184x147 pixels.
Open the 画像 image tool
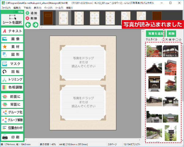pyautogui.click(x=12, y=39)
